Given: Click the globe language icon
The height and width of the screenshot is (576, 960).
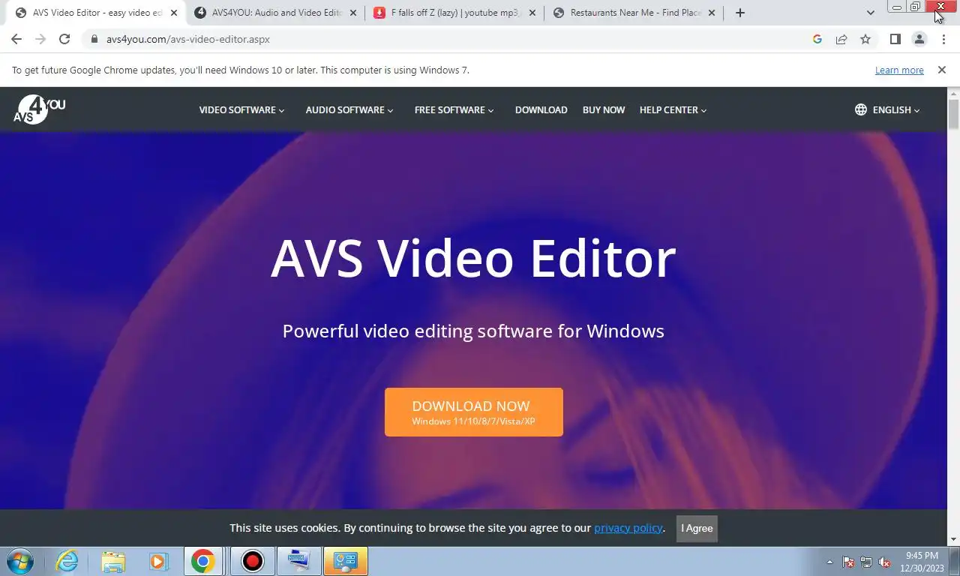Looking at the screenshot, I should 861,109.
